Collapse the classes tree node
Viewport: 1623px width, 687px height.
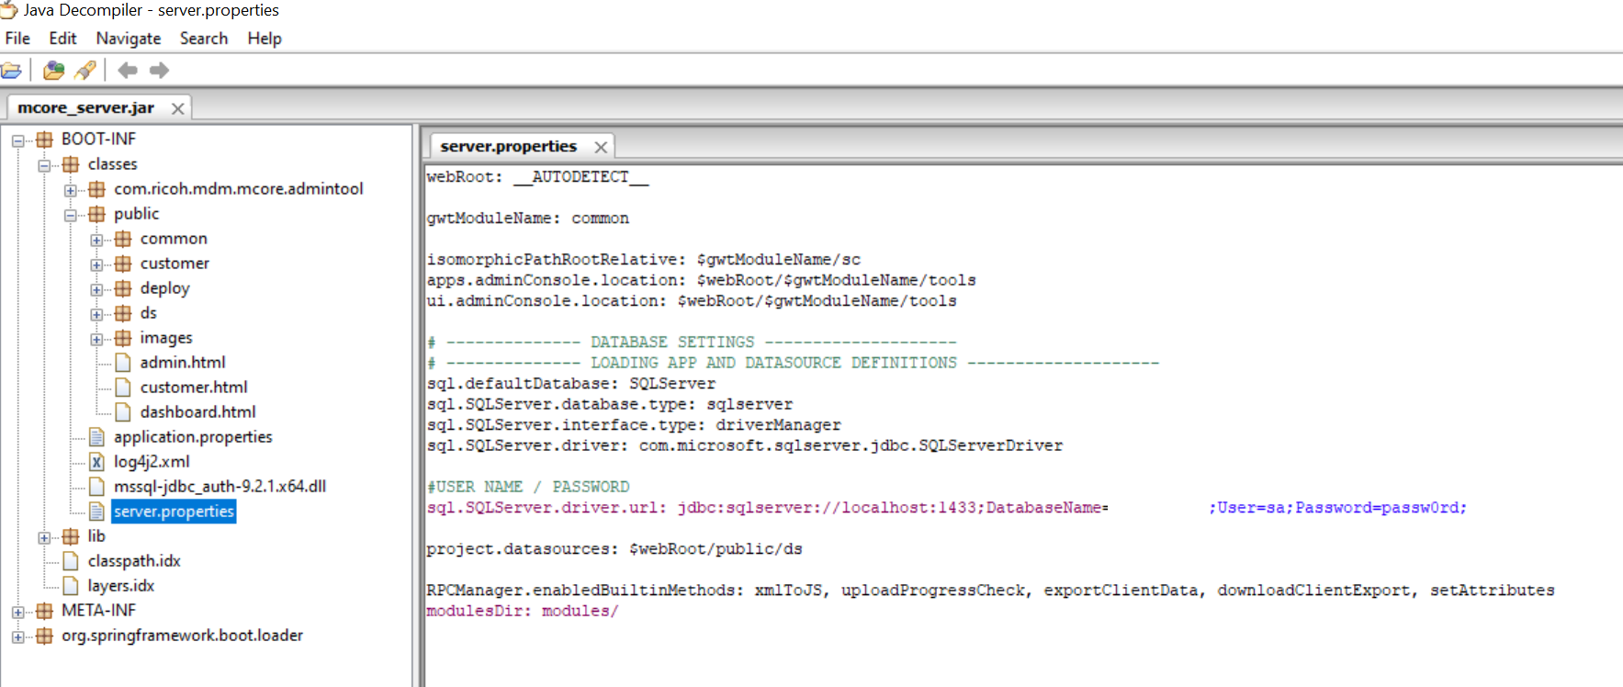click(x=44, y=165)
